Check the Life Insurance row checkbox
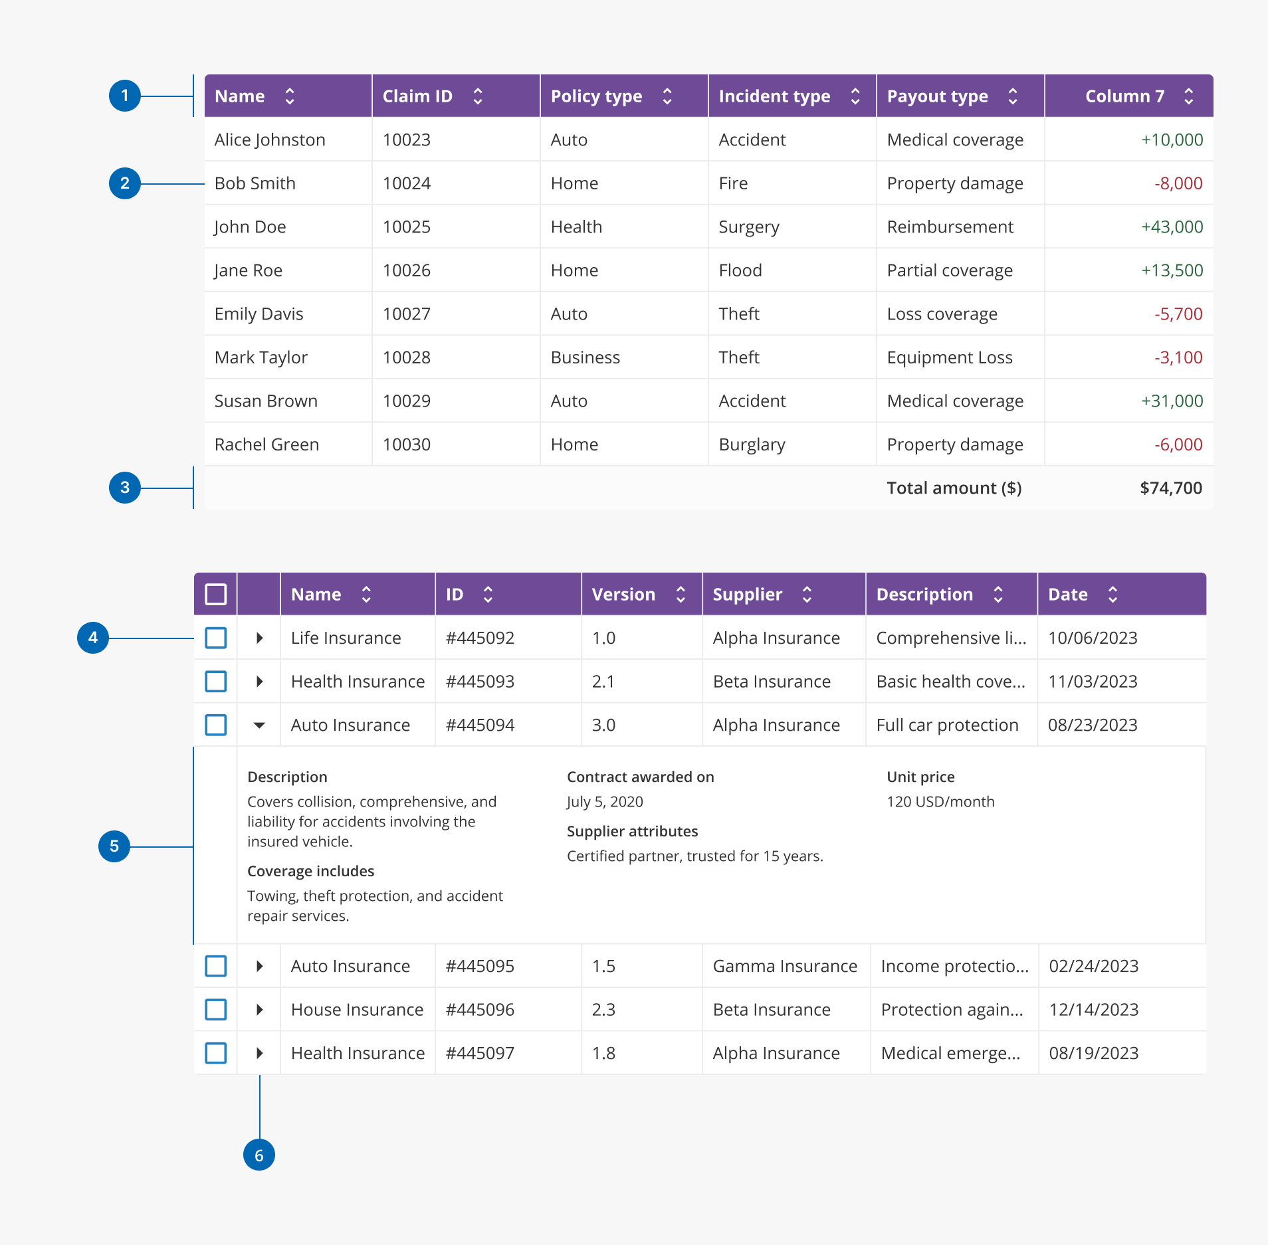This screenshot has width=1268, height=1245. coord(216,638)
